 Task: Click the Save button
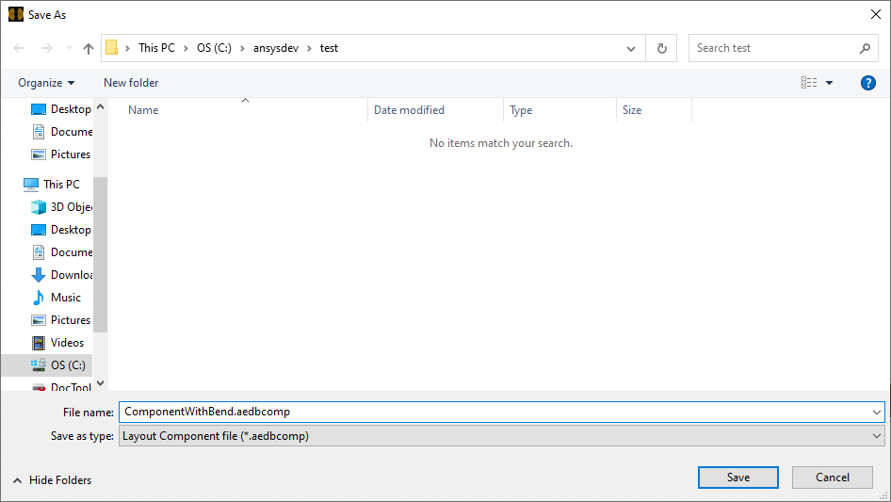[738, 478]
